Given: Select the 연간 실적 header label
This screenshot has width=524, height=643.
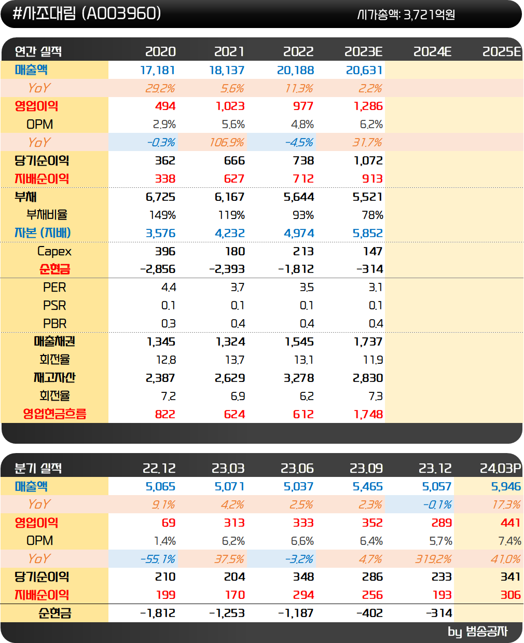Looking at the screenshot, I should coord(38,51).
